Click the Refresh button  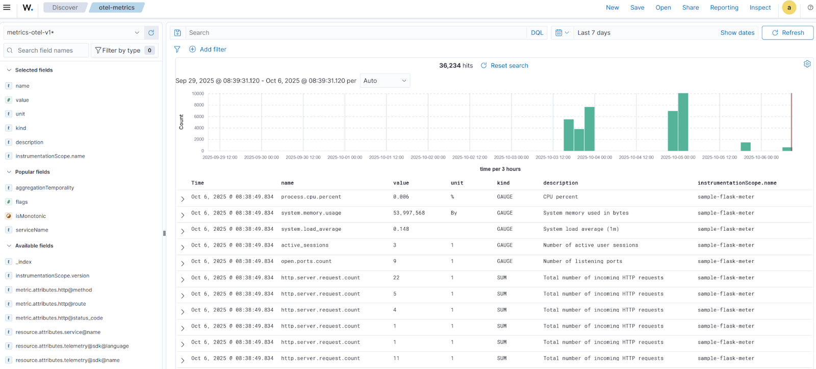tap(787, 33)
